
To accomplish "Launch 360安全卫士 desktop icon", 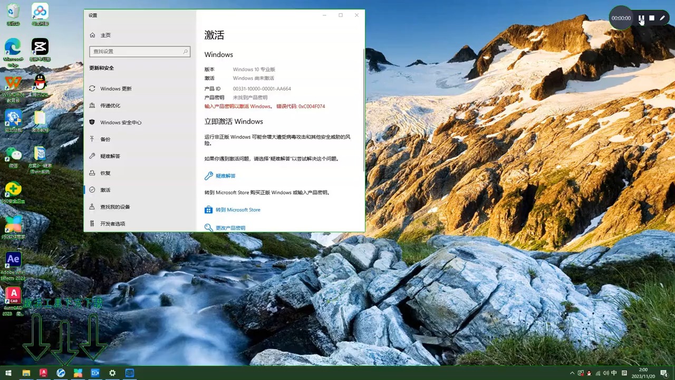I will tap(13, 190).
